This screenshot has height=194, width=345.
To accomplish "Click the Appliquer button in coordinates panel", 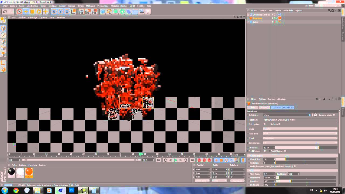I will click(x=237, y=181).
